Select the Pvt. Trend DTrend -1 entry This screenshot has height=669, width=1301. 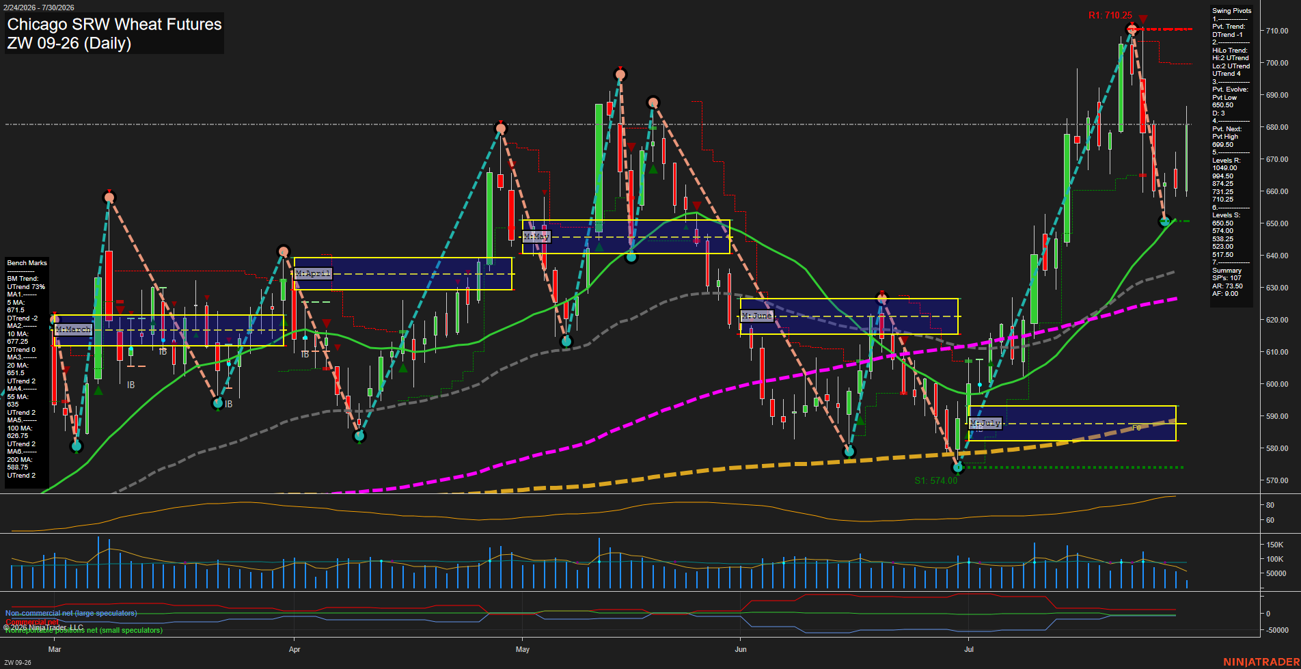[x=1228, y=35]
